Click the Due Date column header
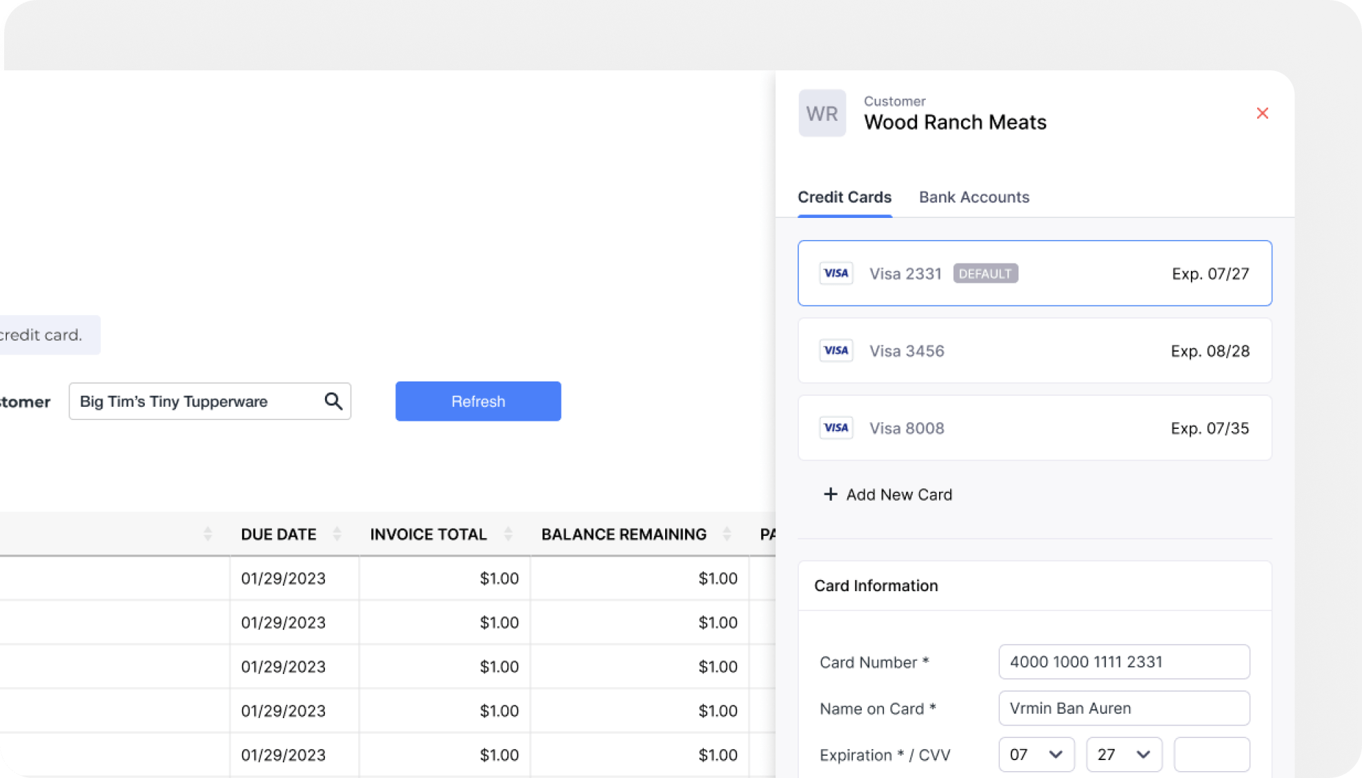Image resolution: width=1362 pixels, height=778 pixels. click(x=279, y=535)
